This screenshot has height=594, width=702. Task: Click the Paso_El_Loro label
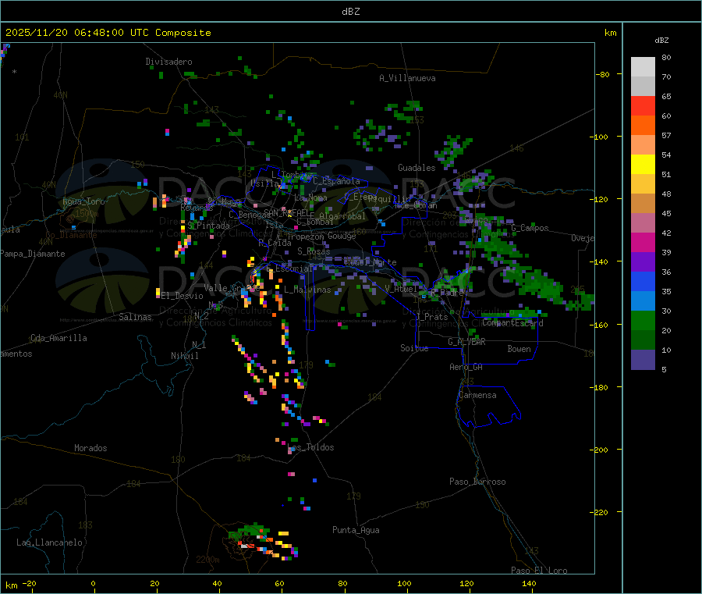[539, 571]
